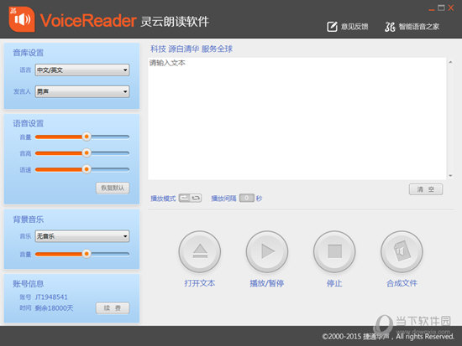Open the 意见反馈 feedback pencil icon
The width and height of the screenshot is (462, 346).
(332, 27)
